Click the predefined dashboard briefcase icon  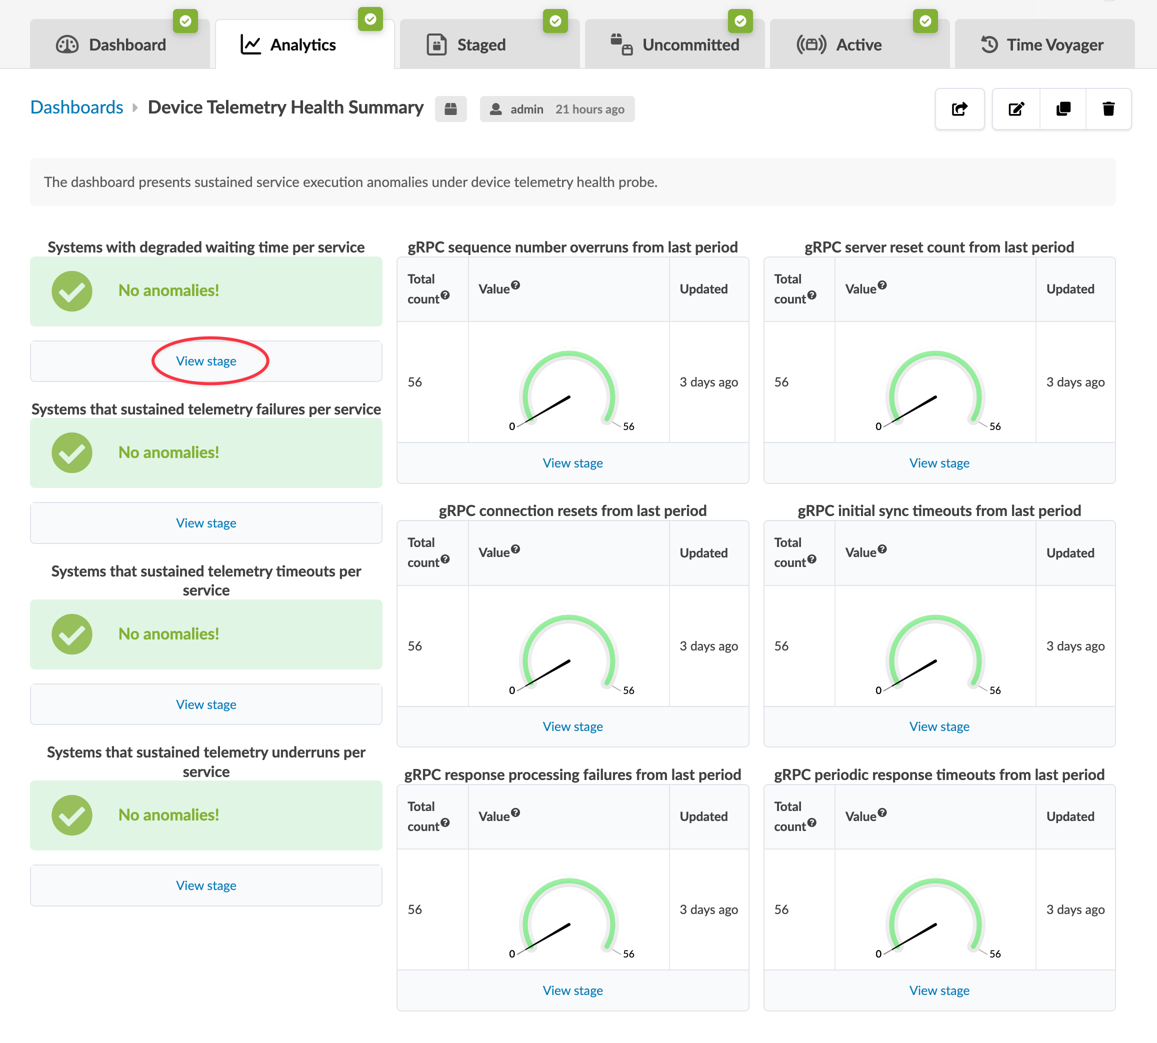[450, 109]
